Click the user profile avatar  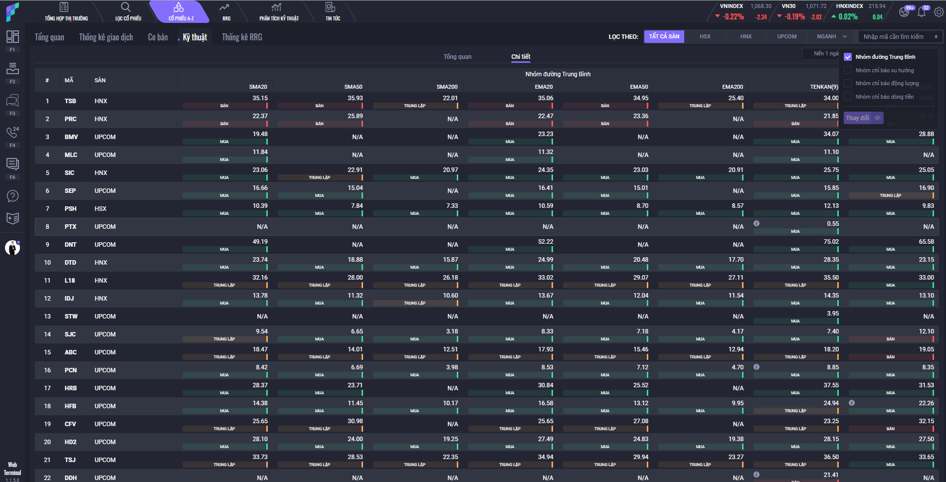[12, 247]
